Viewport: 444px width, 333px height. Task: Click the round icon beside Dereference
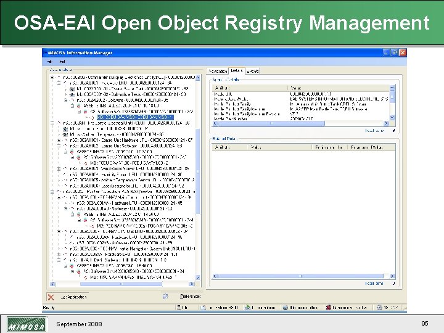coord(165,297)
